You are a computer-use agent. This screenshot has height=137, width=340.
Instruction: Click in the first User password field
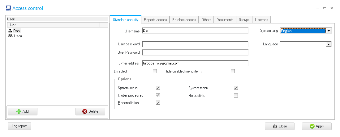[195, 44]
